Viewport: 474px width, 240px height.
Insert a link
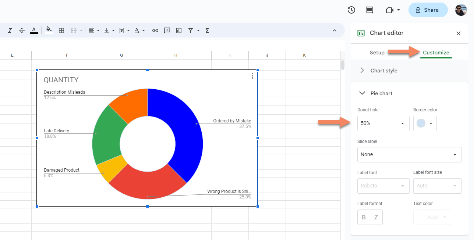click(x=155, y=31)
